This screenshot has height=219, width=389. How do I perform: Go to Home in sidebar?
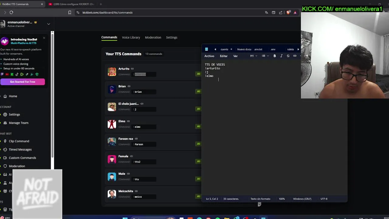click(x=13, y=96)
